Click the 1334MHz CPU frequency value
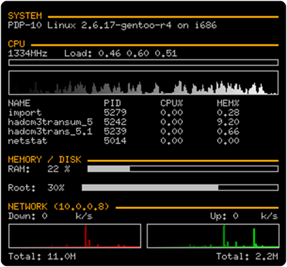This screenshot has width=287, height=267. pyautogui.click(x=28, y=53)
